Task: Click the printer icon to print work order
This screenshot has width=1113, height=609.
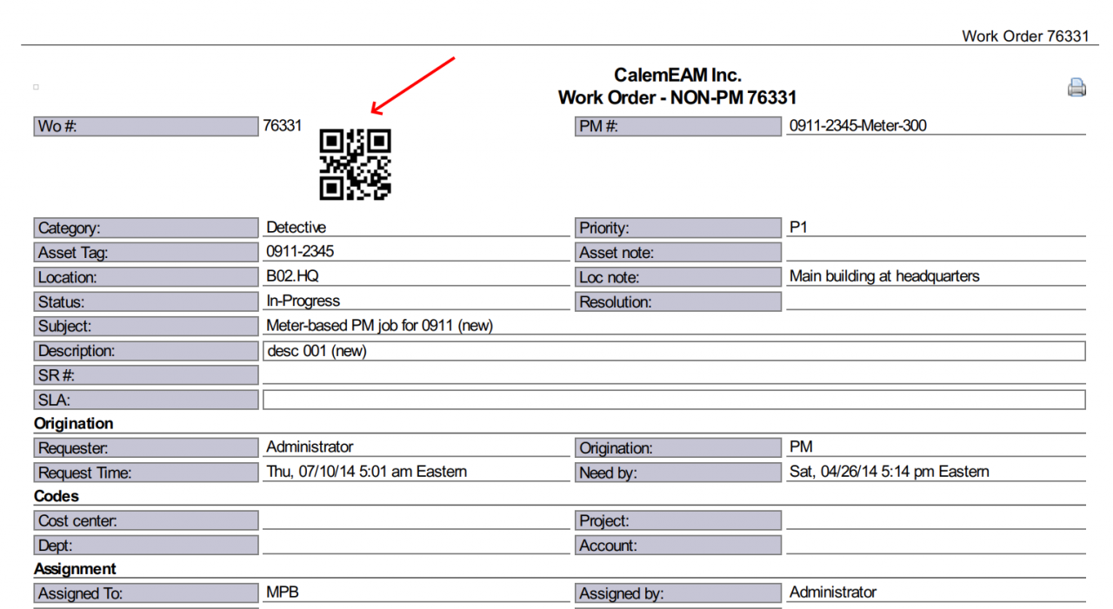Action: (1076, 87)
